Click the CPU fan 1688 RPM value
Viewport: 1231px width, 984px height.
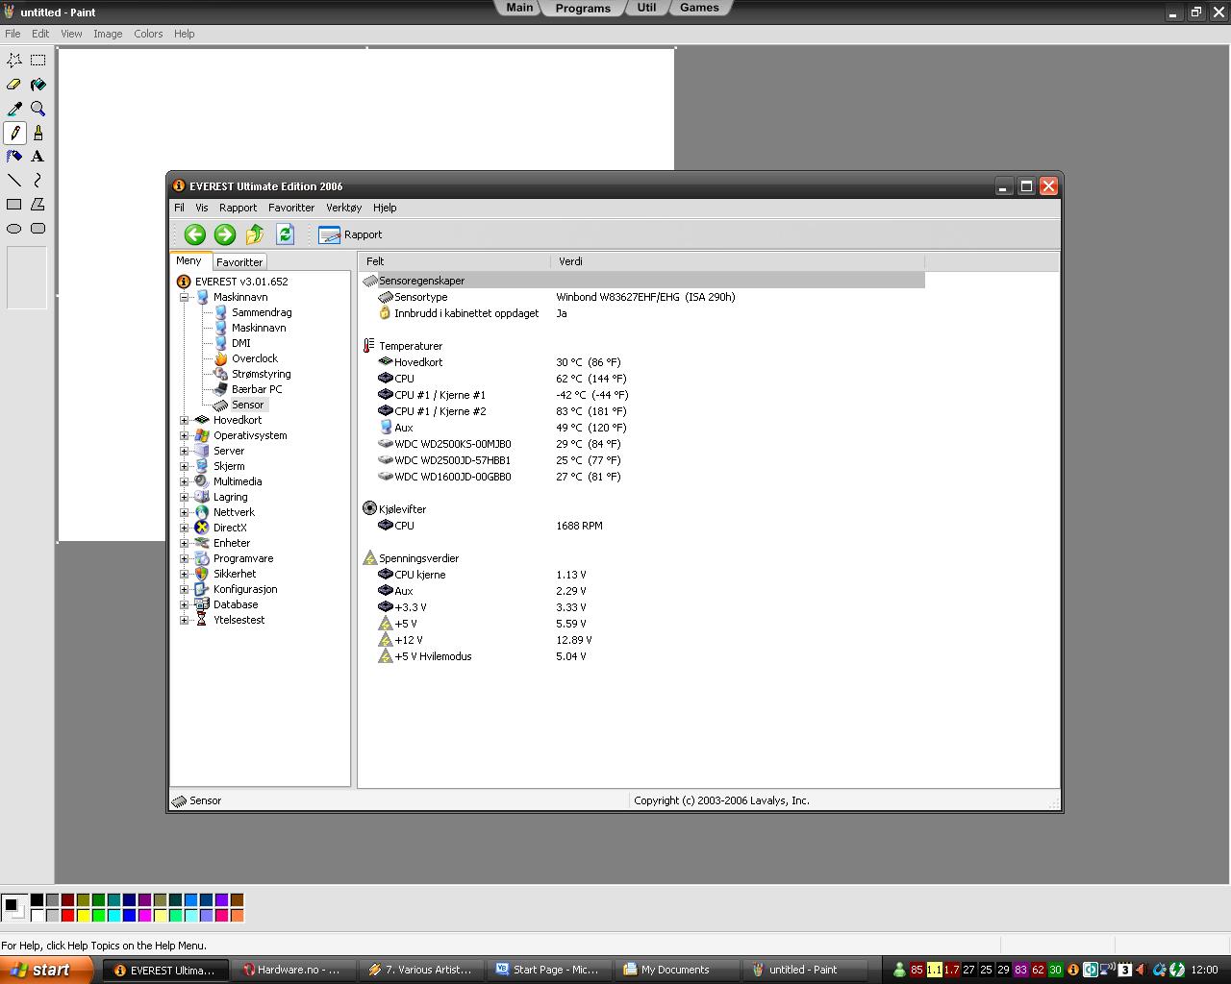579,526
